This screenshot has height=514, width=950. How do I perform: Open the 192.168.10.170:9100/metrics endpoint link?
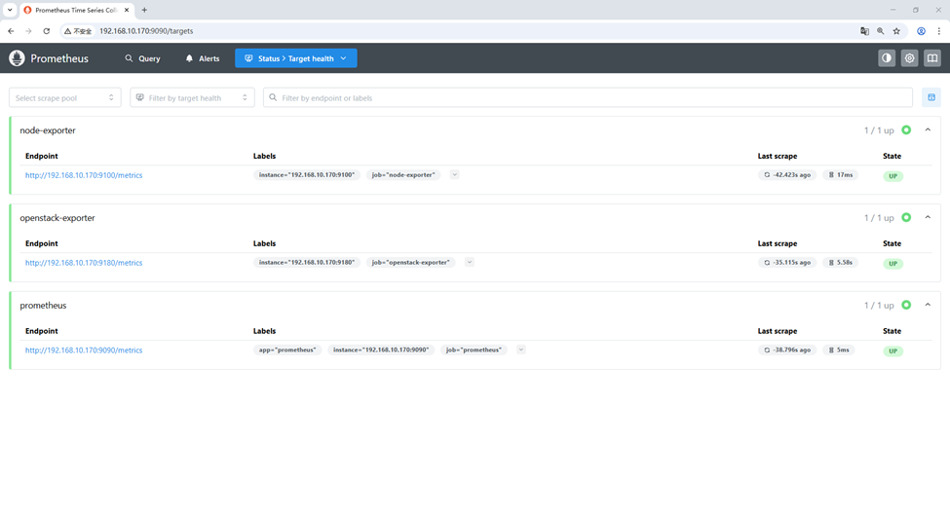click(x=84, y=175)
